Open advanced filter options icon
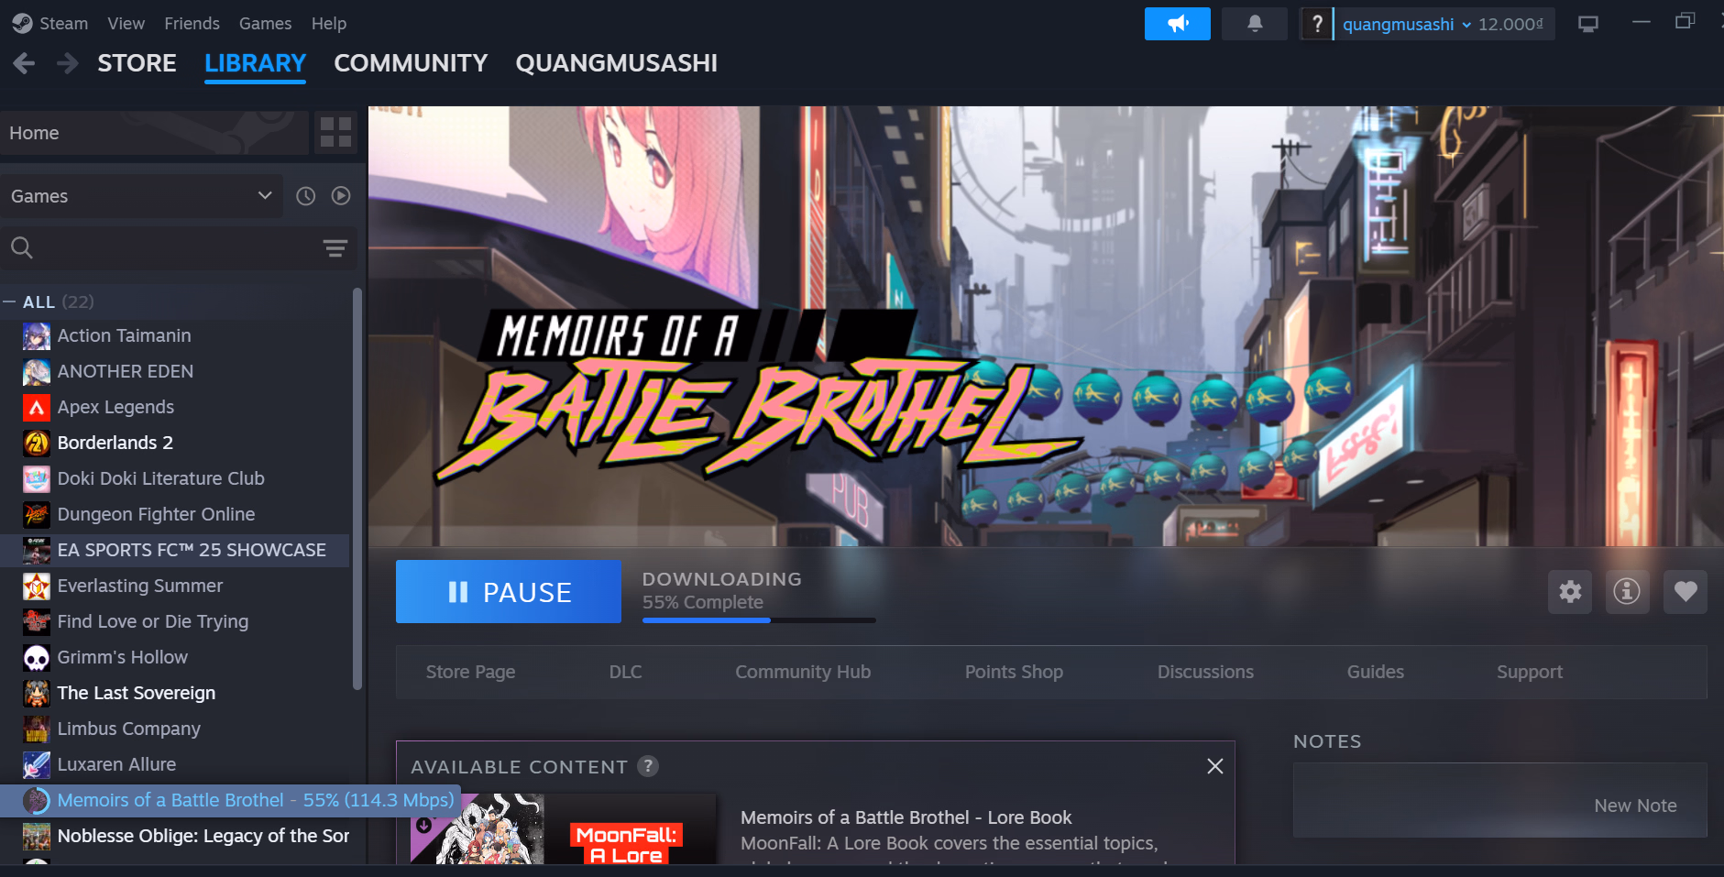 [335, 248]
